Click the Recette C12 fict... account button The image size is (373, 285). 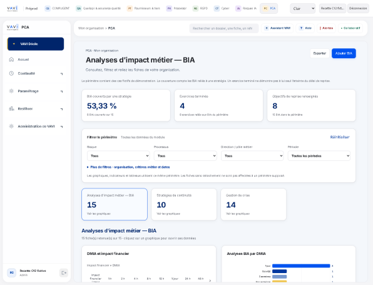coord(332,8)
